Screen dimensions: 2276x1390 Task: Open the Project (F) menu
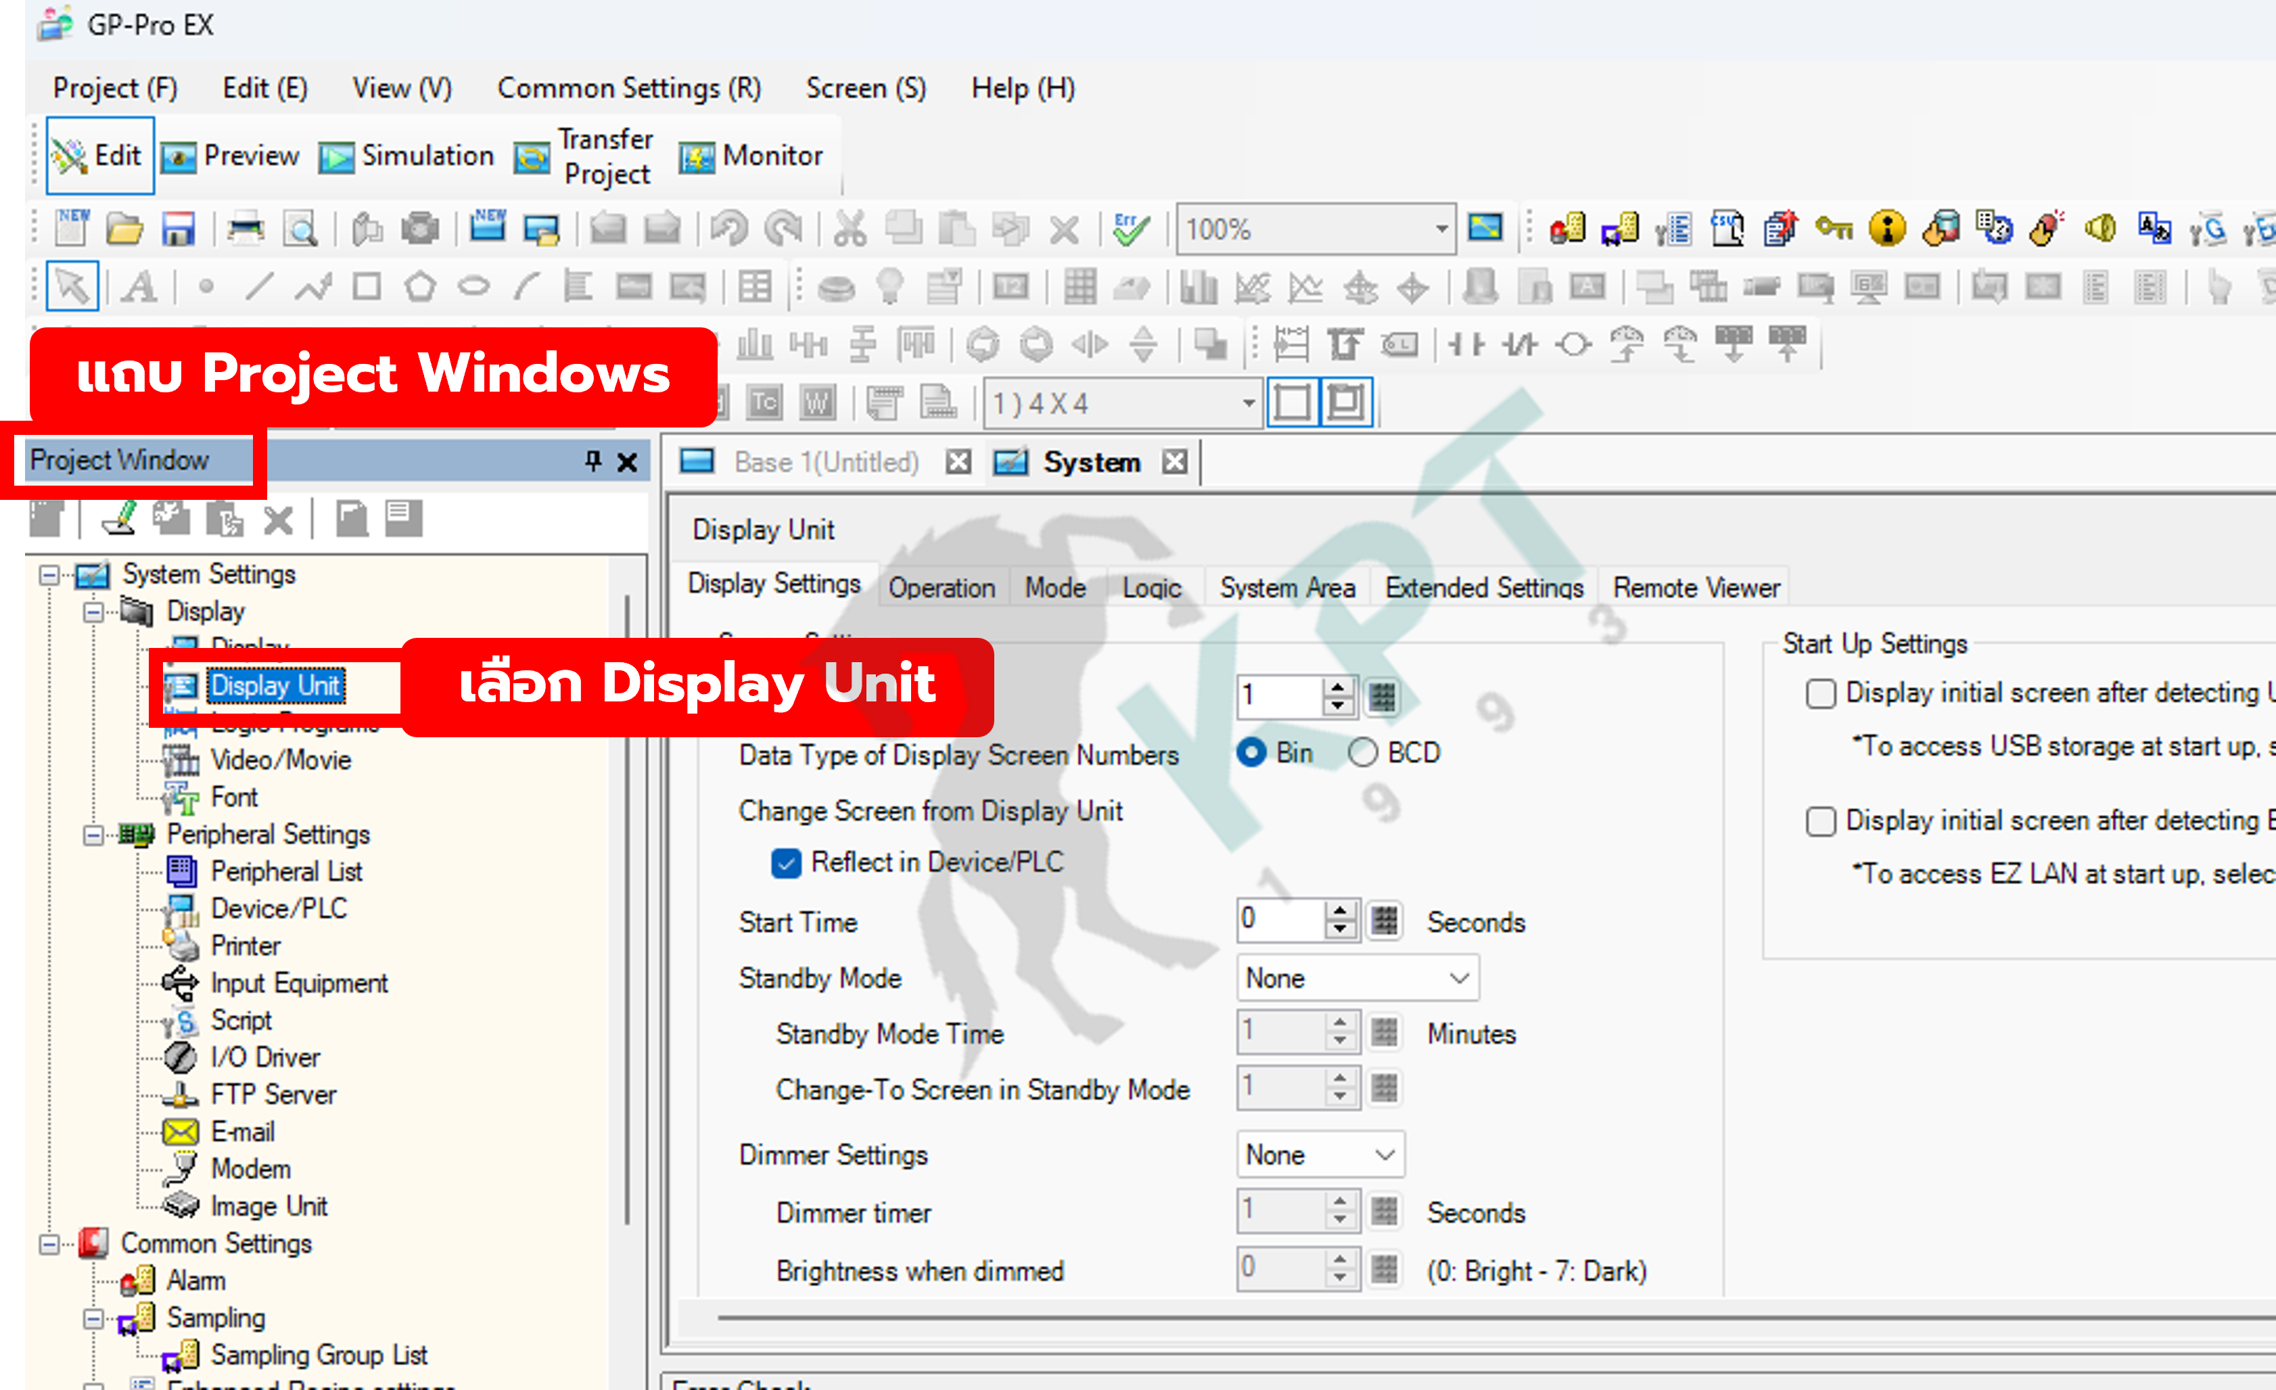(x=116, y=89)
